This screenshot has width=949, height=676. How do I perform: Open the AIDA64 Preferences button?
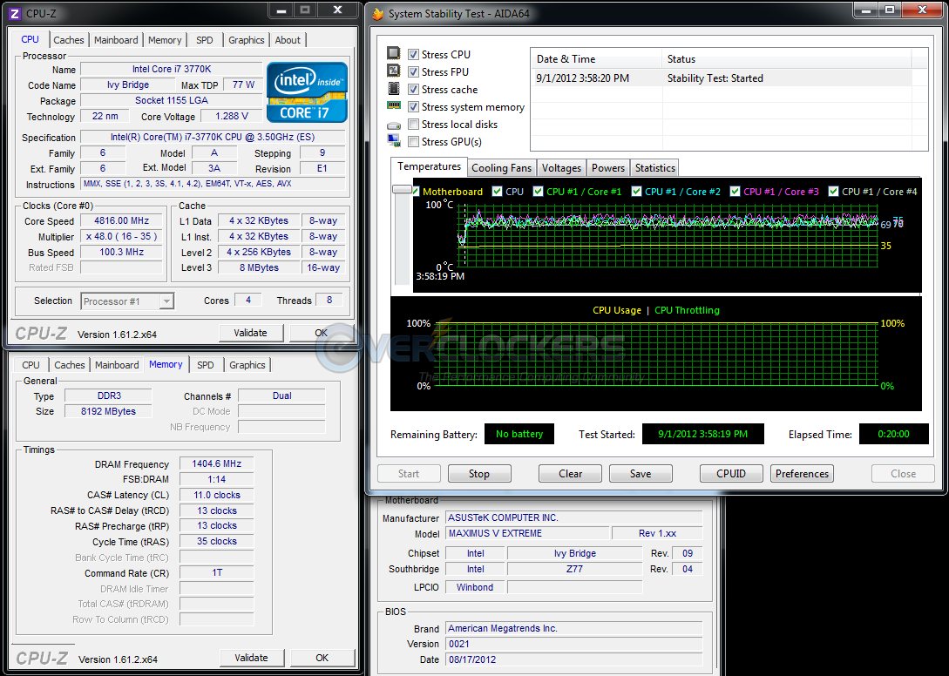coord(802,474)
